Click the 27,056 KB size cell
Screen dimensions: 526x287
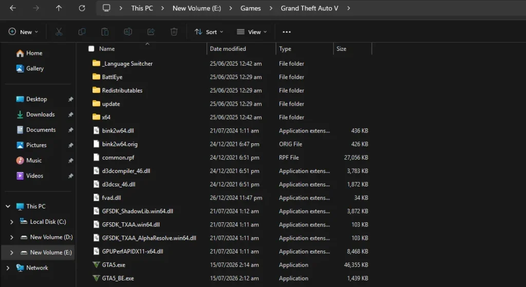(356, 158)
